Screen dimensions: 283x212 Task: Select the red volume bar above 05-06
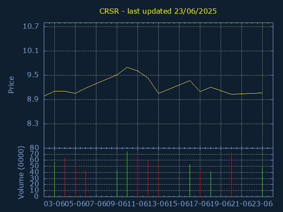[75, 182]
